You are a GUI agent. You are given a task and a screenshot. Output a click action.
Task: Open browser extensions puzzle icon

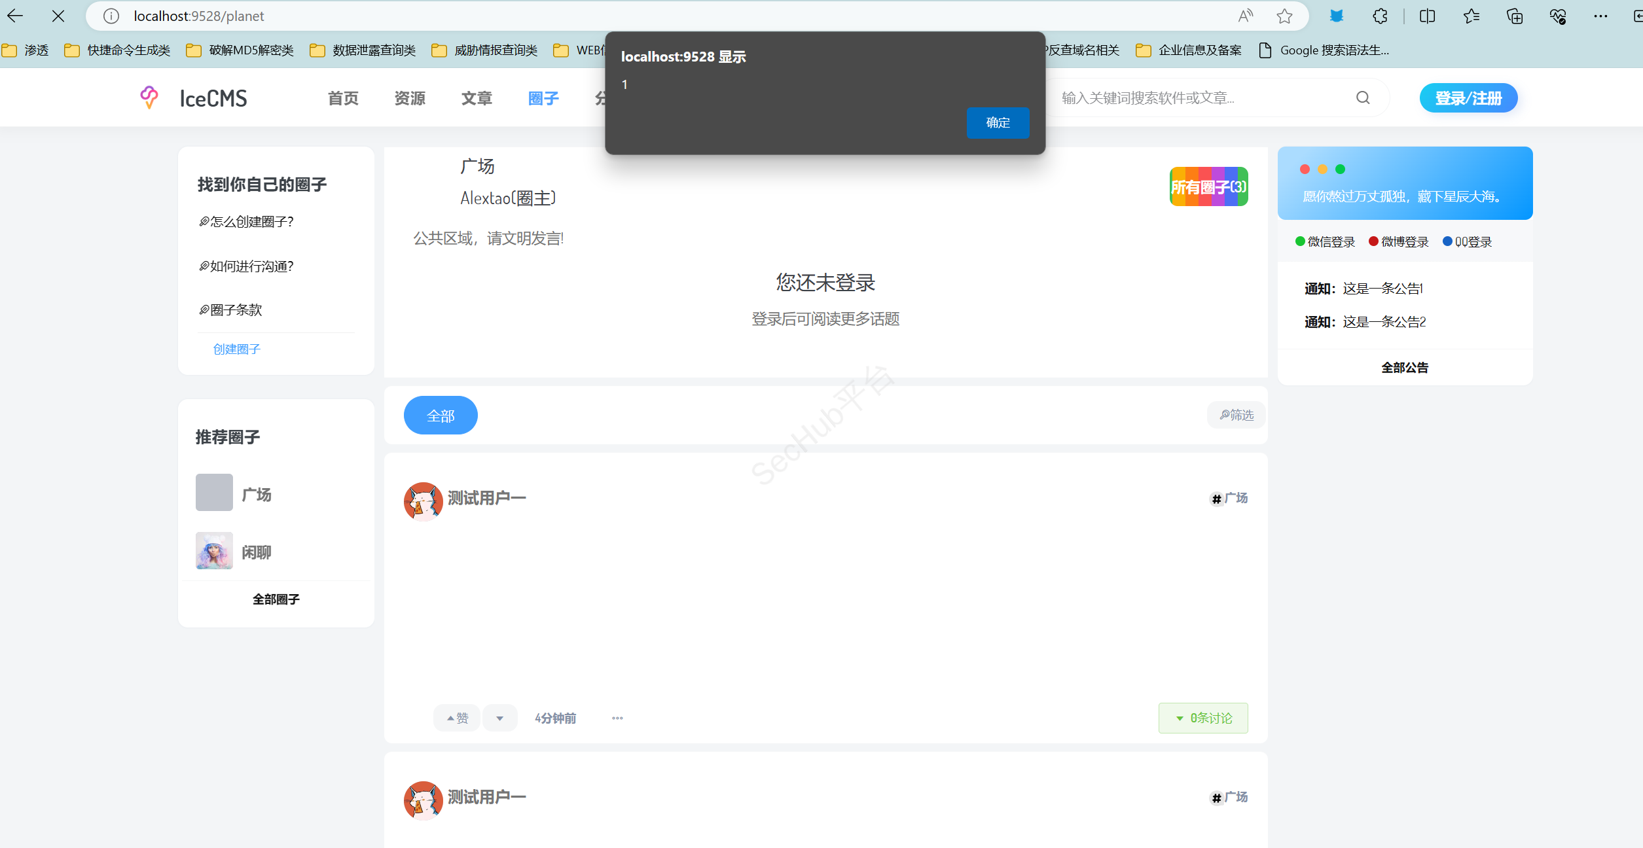(1380, 16)
